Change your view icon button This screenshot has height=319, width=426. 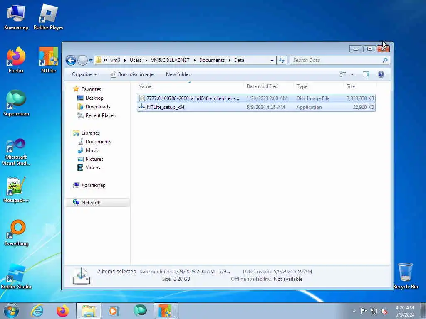click(343, 74)
